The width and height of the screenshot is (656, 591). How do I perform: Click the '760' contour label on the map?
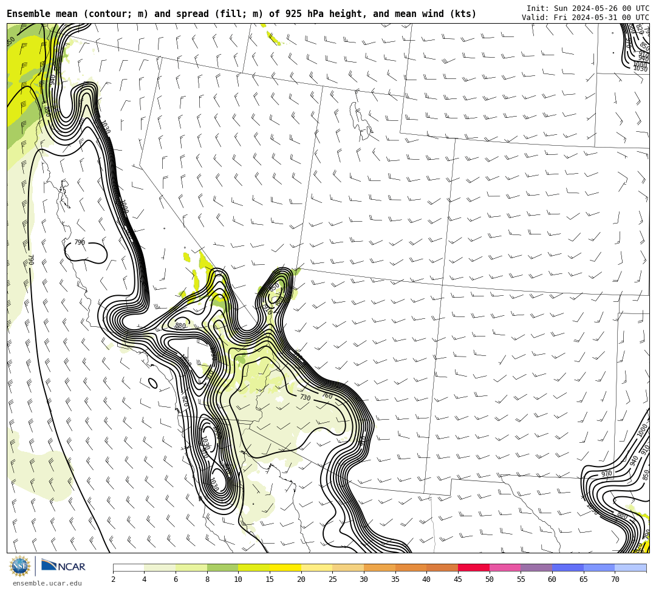point(327,395)
